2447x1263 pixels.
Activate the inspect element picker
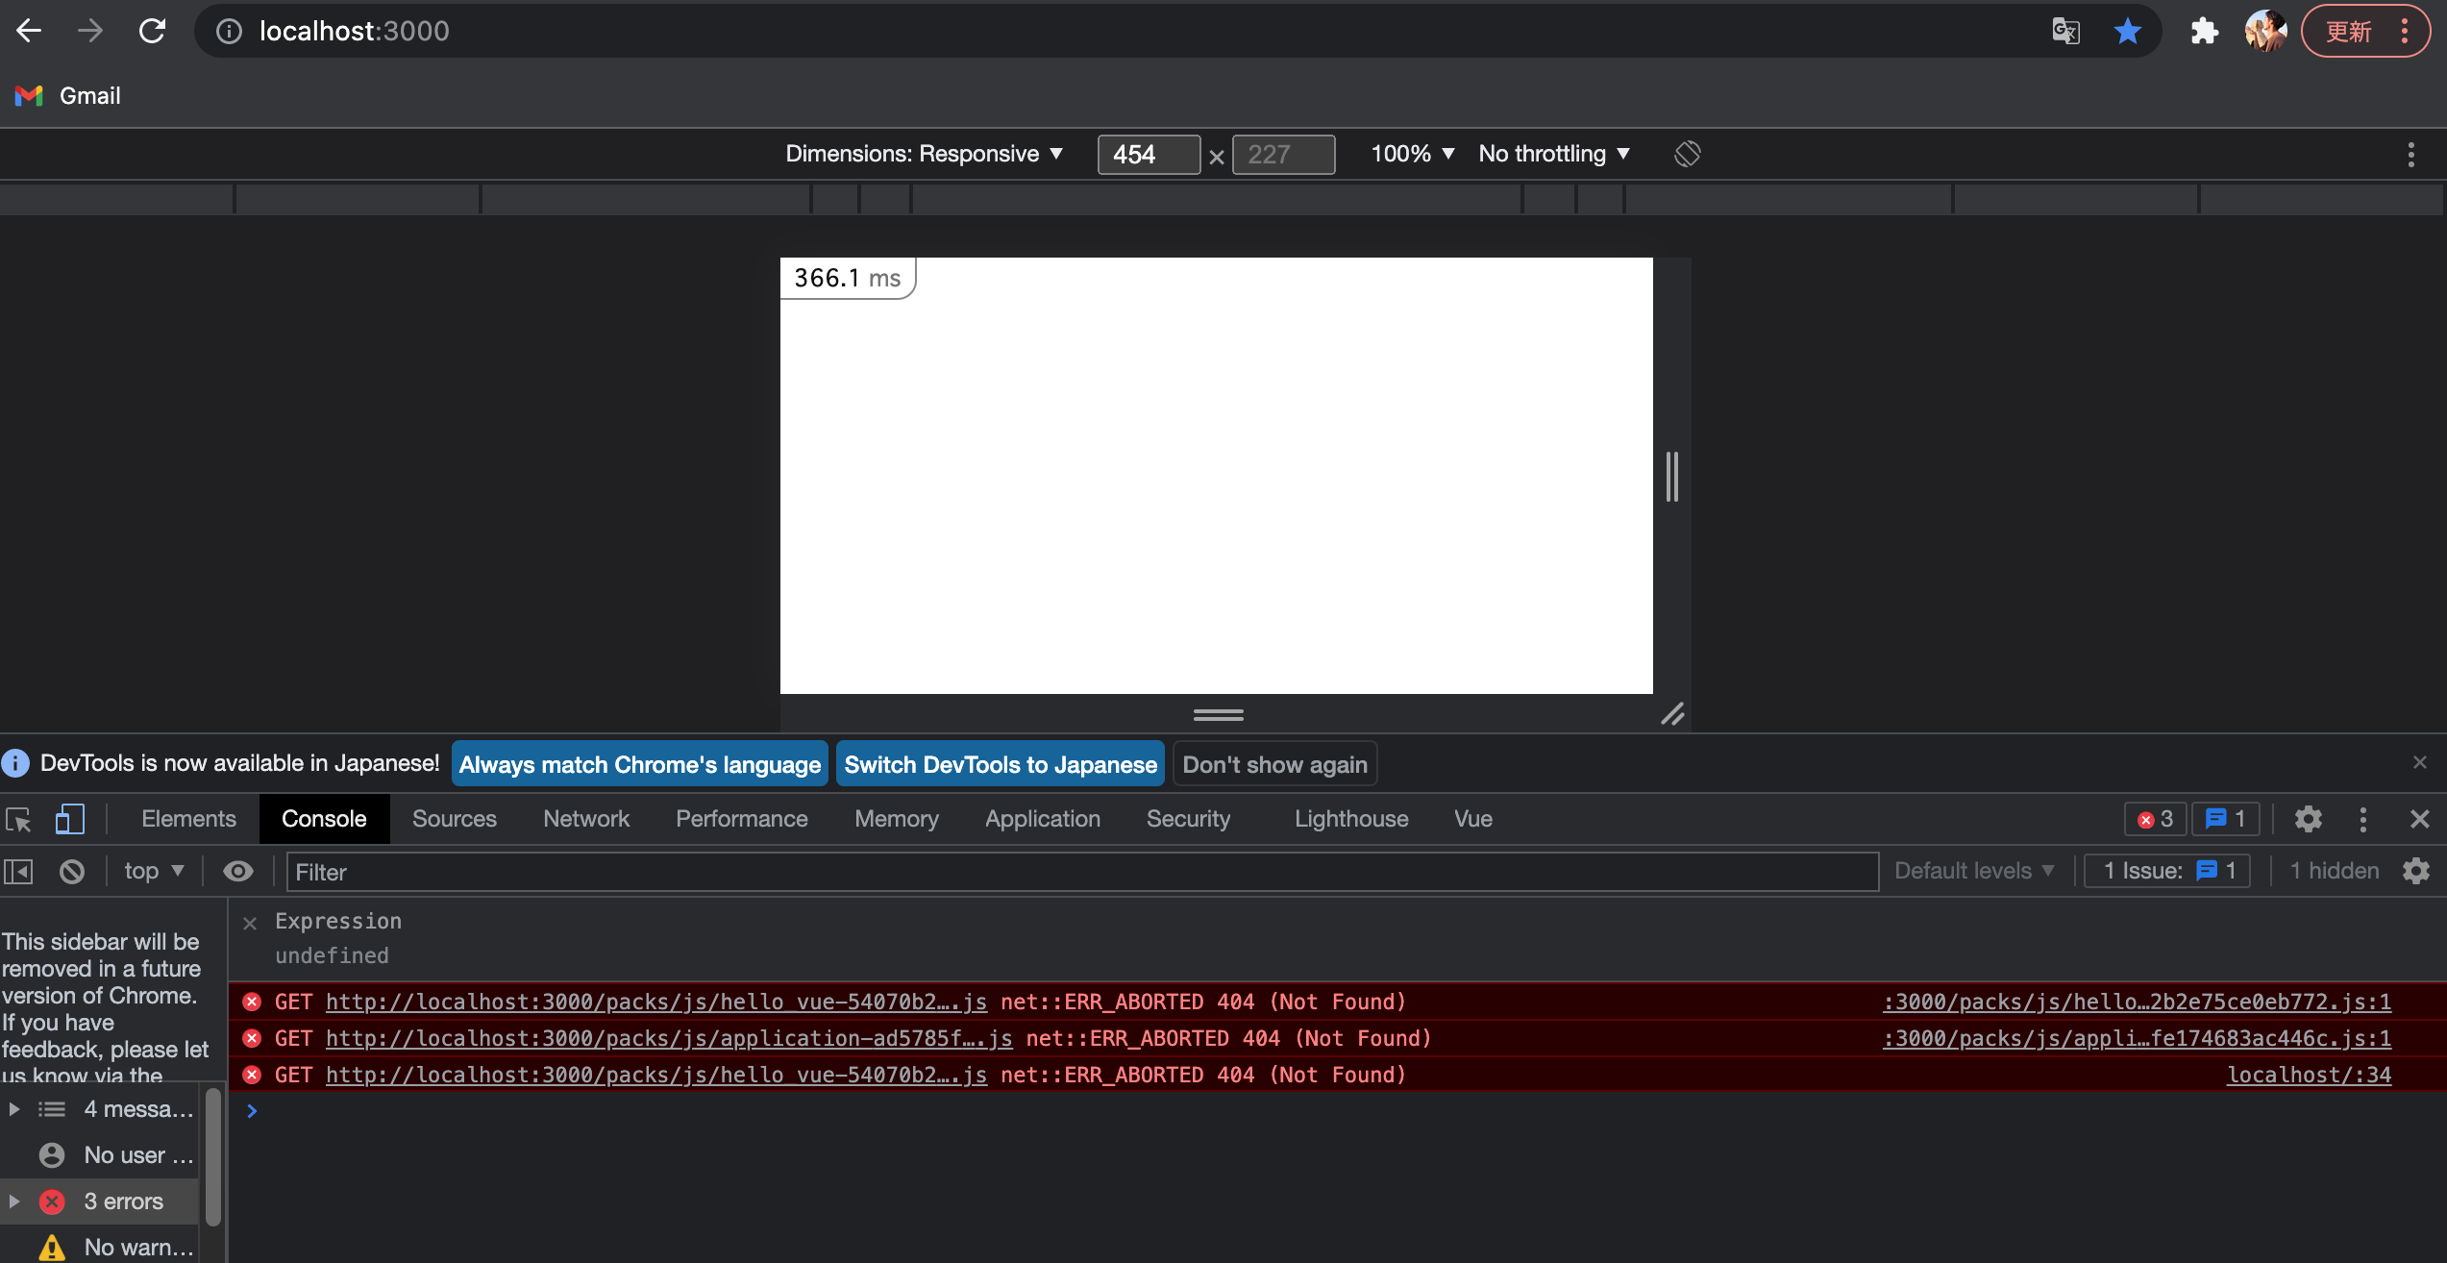point(19,819)
